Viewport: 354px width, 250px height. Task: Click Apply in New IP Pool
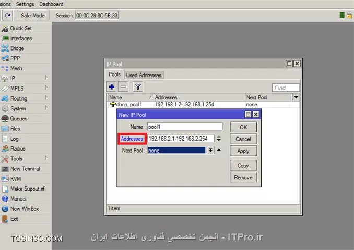pos(243,151)
